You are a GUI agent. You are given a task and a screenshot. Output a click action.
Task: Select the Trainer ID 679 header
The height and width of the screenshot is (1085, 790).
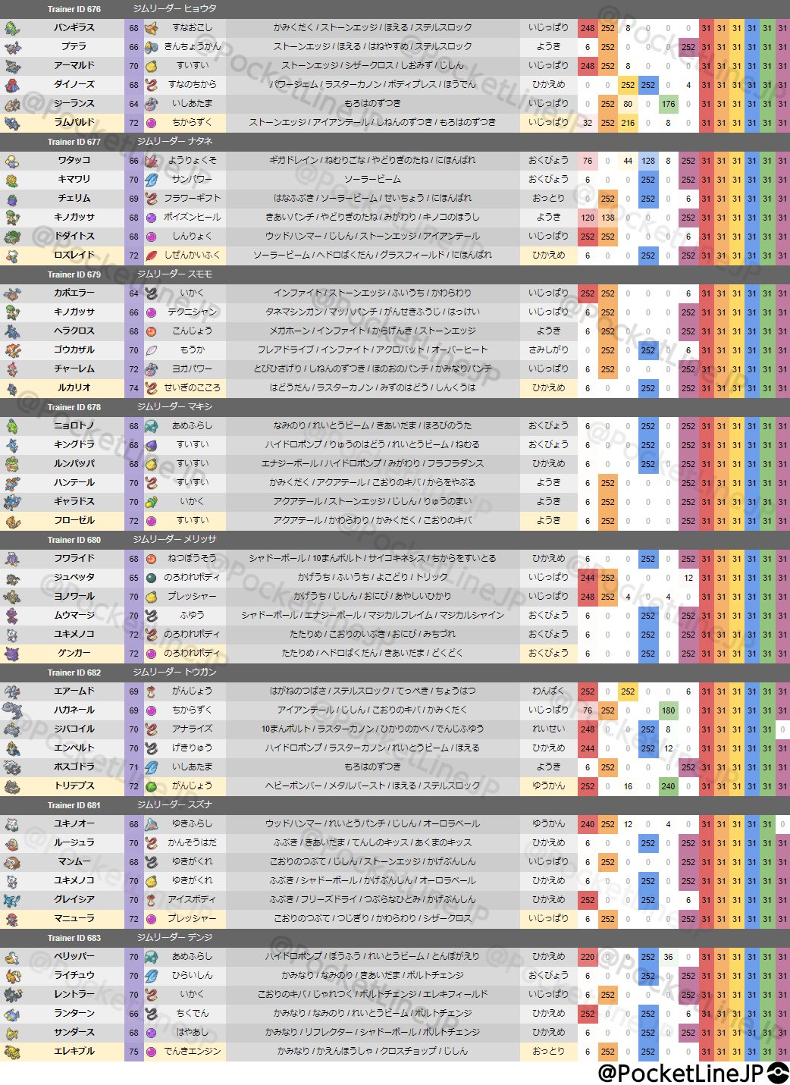tap(74, 274)
